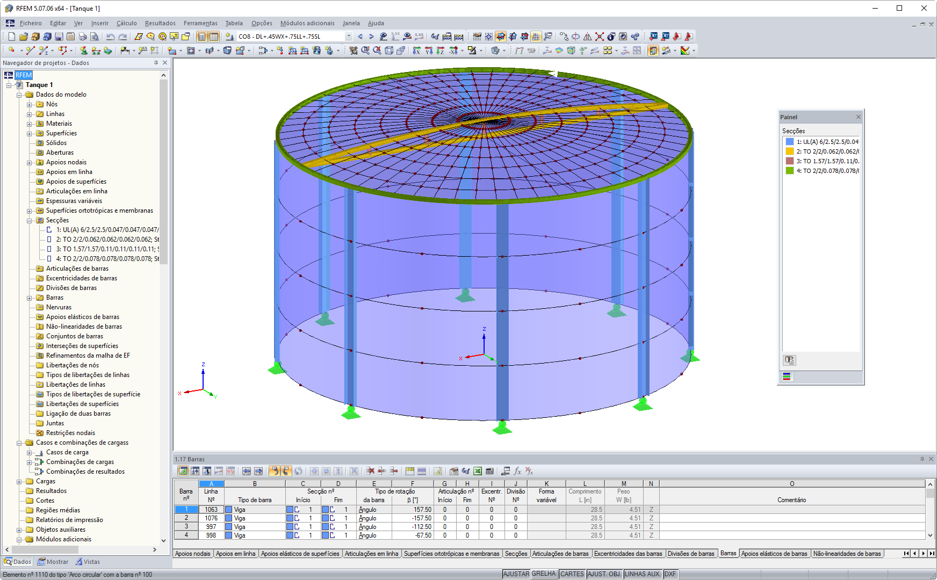937x580 pixels.
Task: Toggle the Dados panel pin icon
Action: pos(156,62)
